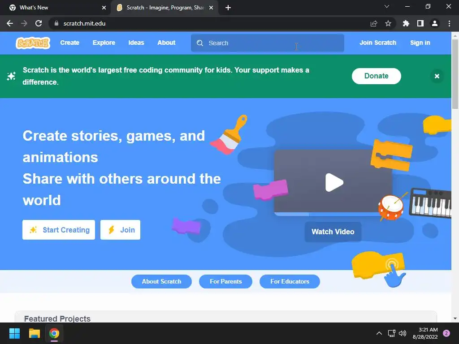Expand the tab search chevron

tap(387, 6)
